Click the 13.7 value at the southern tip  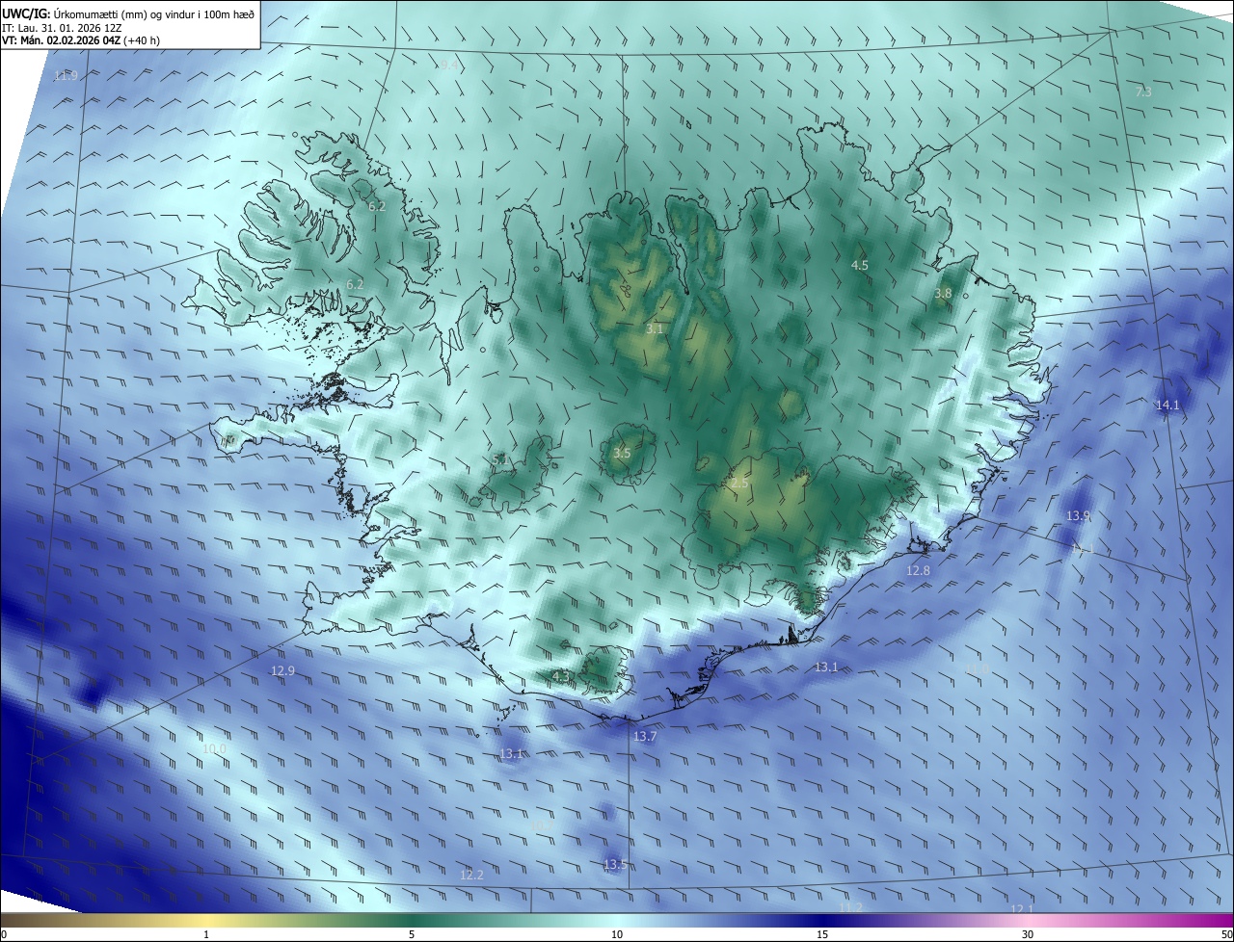[x=644, y=736]
